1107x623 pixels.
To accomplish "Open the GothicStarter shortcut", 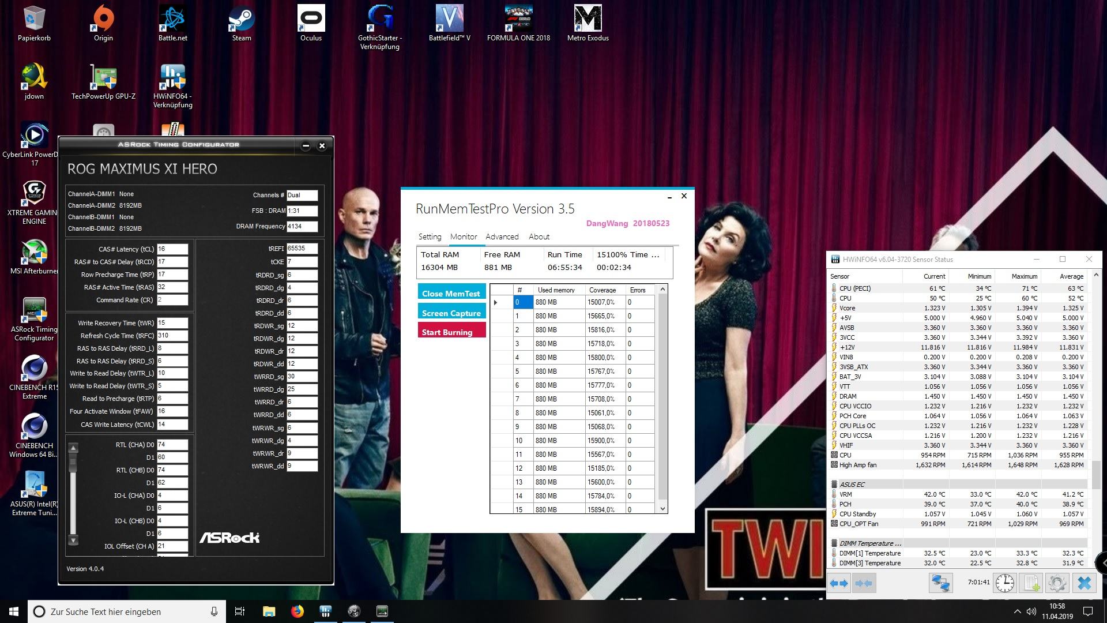I will tap(380, 27).
